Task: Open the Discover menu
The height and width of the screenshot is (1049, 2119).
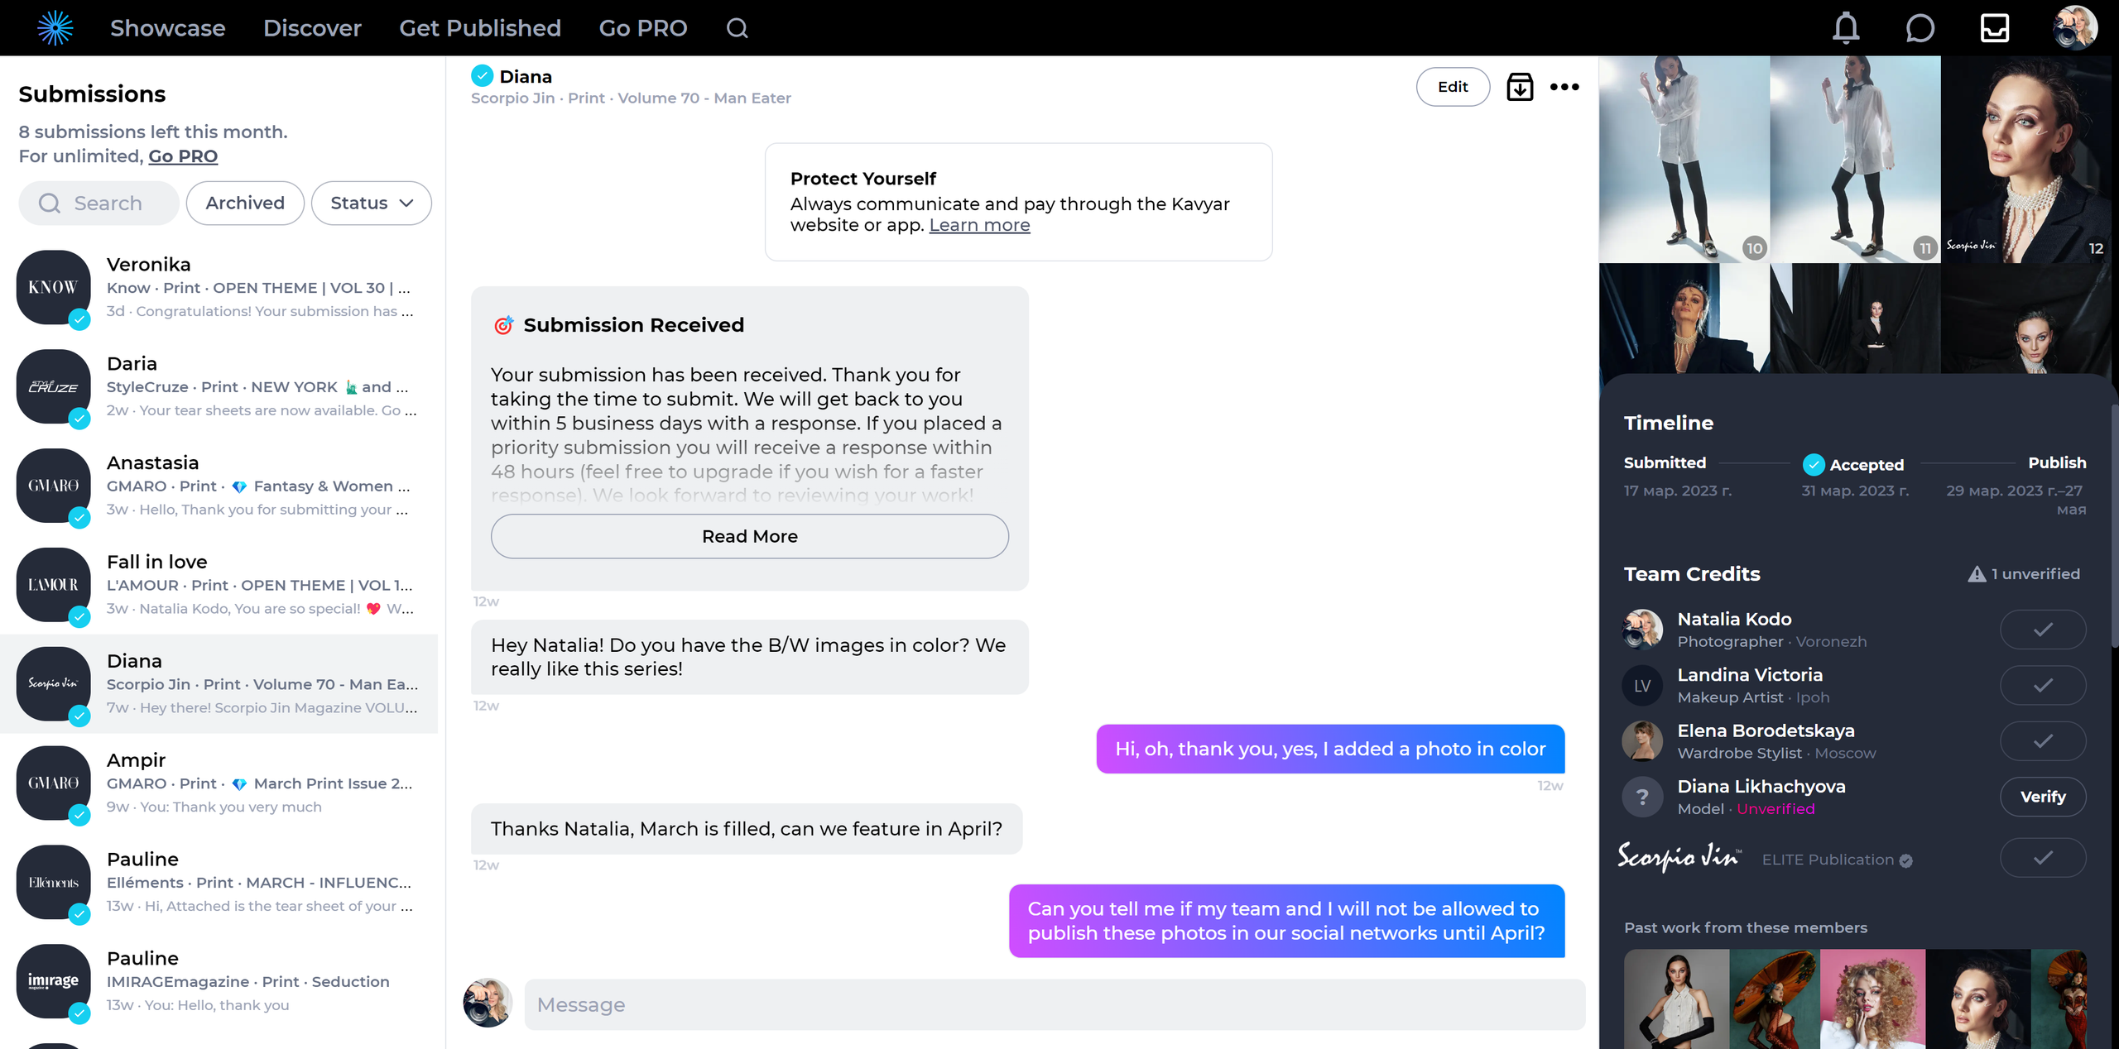Action: pyautogui.click(x=312, y=28)
